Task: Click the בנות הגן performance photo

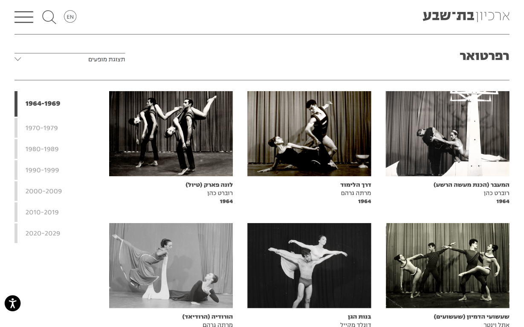Action: (309, 265)
